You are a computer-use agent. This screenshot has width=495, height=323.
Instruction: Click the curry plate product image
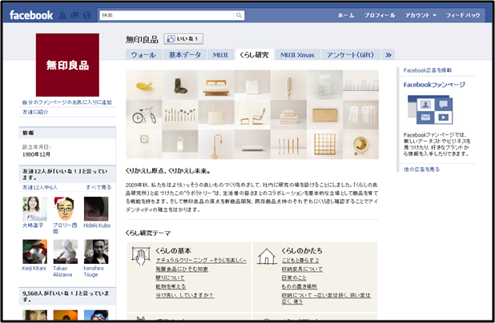360,145
